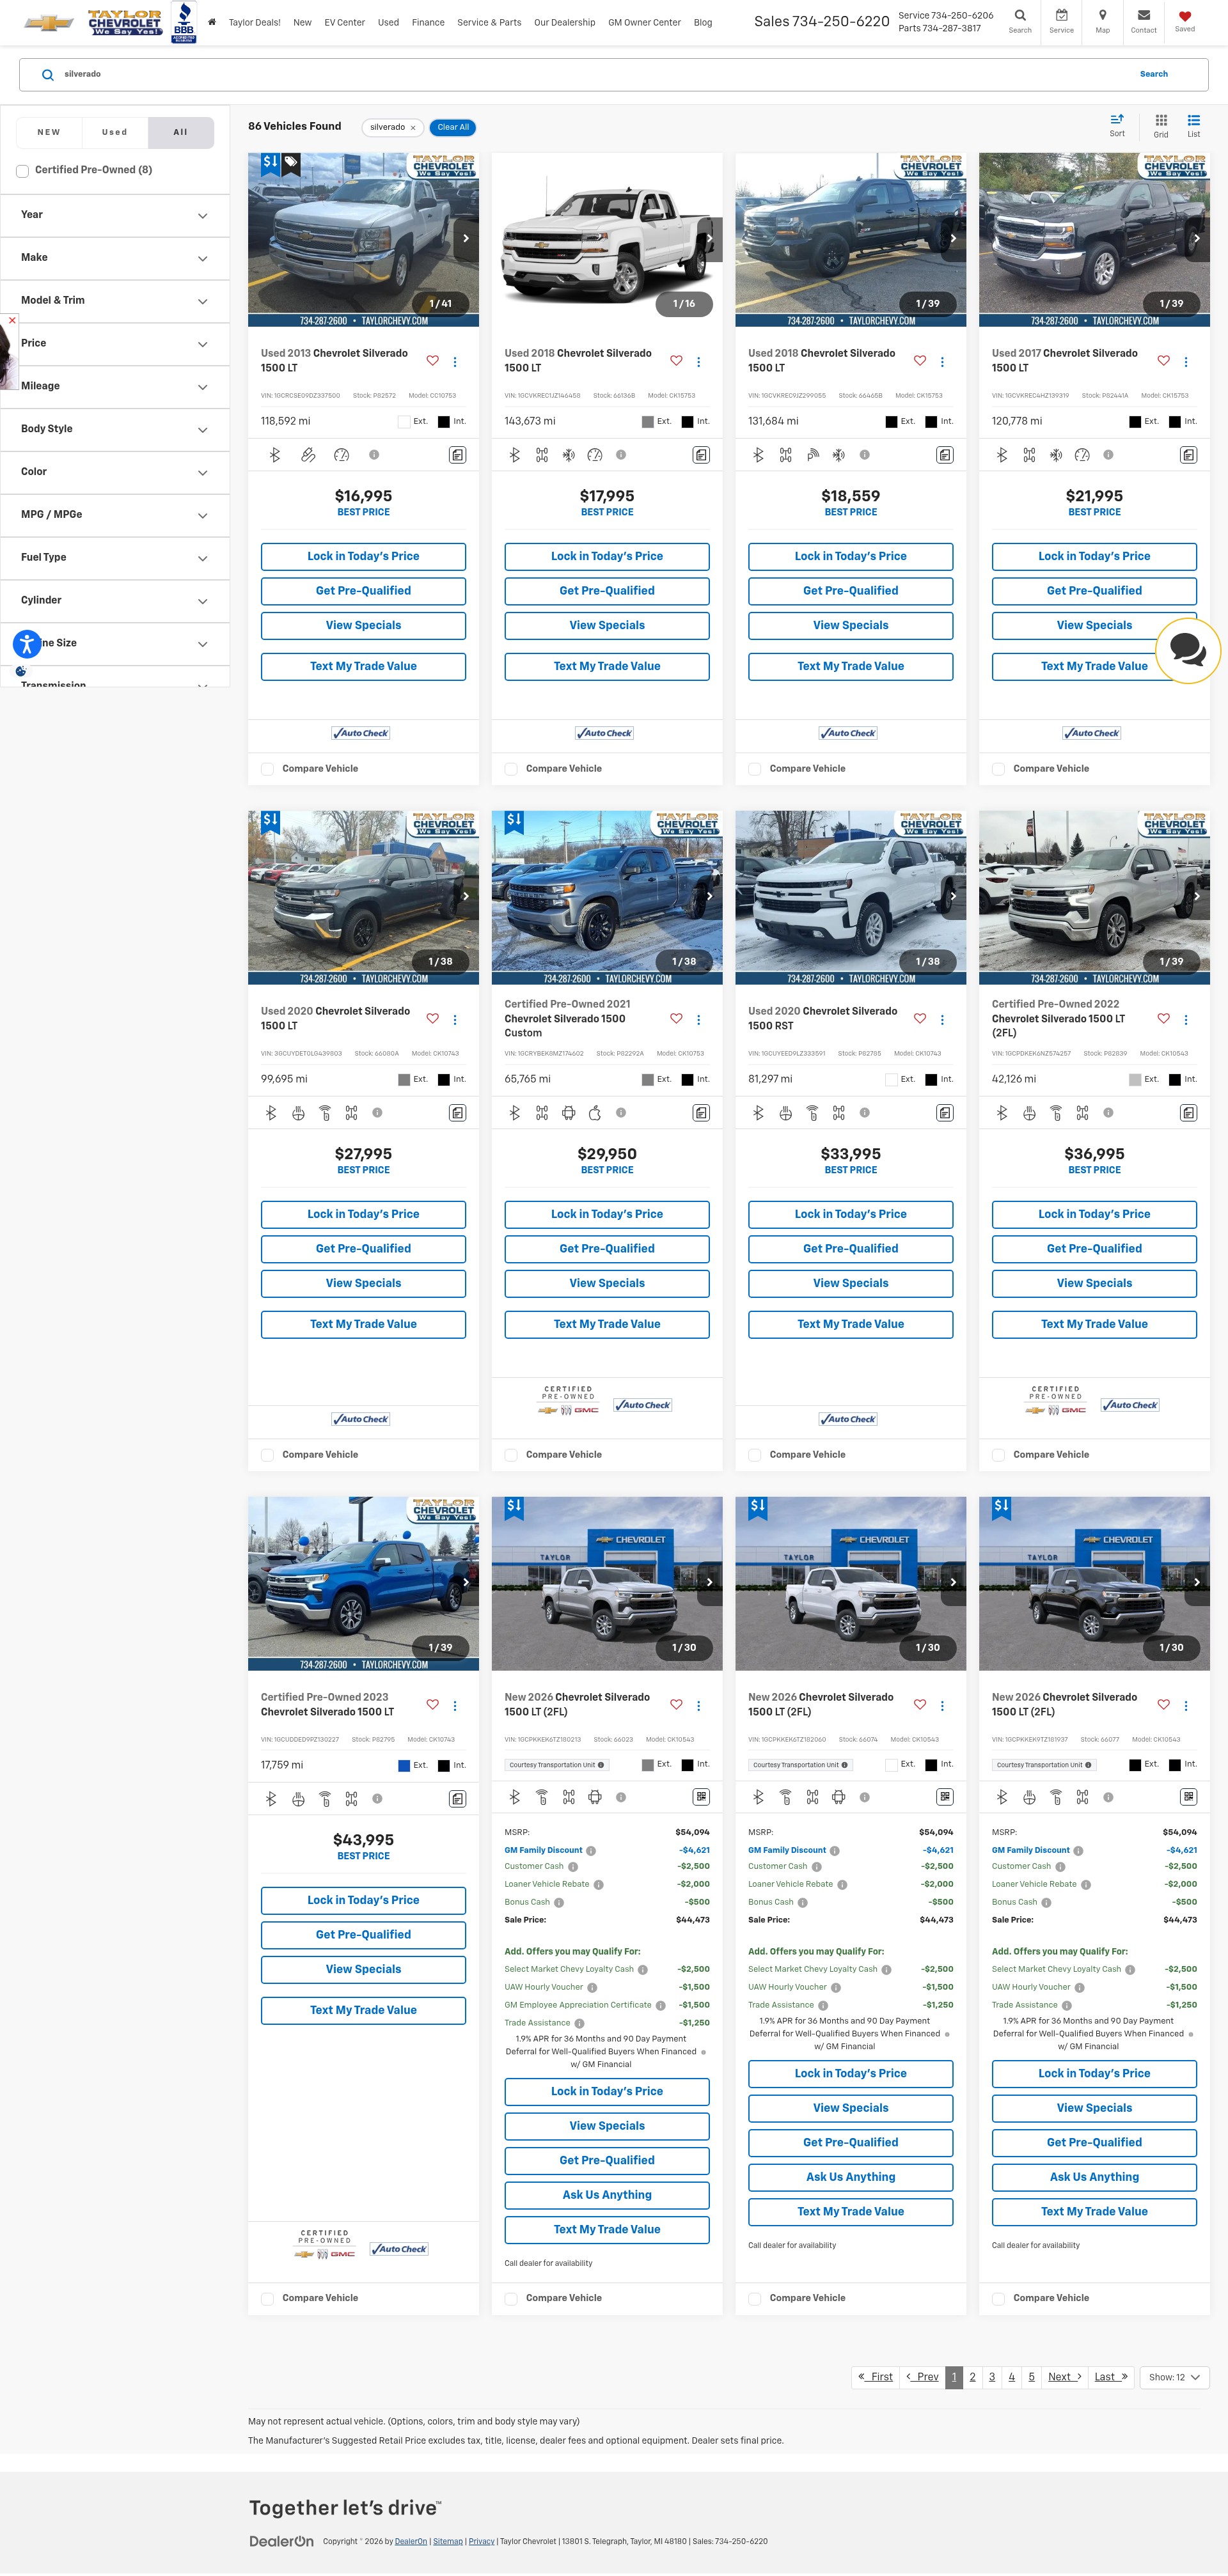Next photo arrow on blue 2023 Silverado image
The image size is (1228, 2576).
point(465,1582)
